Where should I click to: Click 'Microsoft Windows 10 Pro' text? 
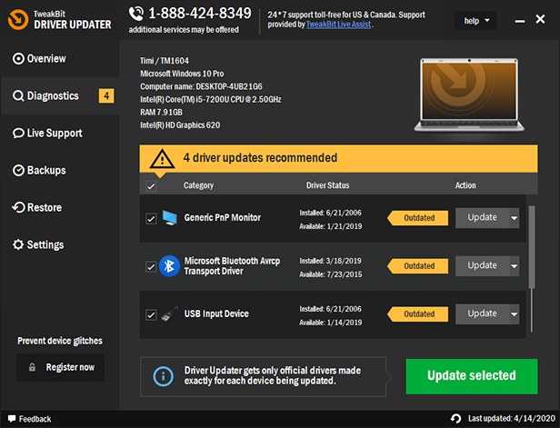point(182,74)
